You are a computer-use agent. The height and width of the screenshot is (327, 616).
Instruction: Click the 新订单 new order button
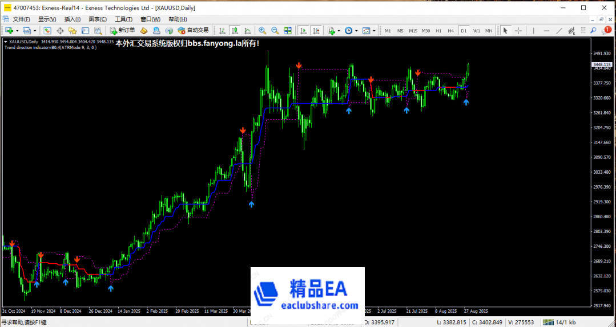point(123,31)
